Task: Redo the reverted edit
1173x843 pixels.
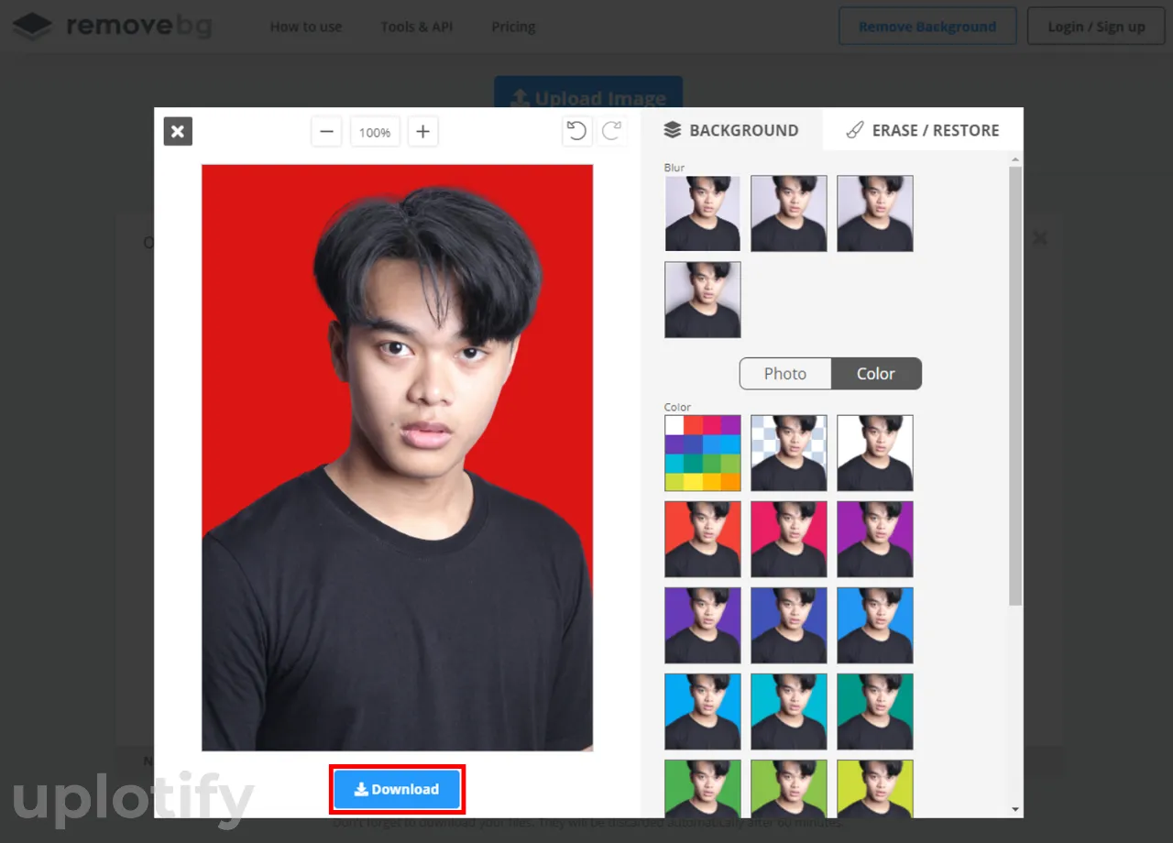Action: coord(612,132)
